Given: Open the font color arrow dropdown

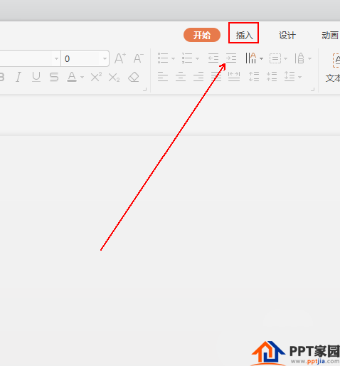Looking at the screenshot, I should click(82, 77).
